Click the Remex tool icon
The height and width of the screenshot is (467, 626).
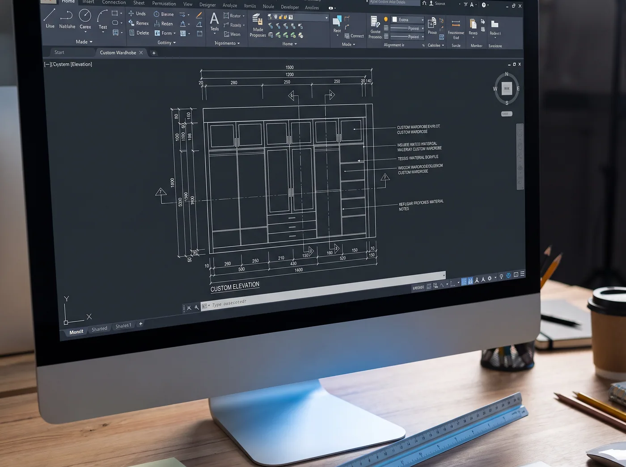tap(131, 23)
